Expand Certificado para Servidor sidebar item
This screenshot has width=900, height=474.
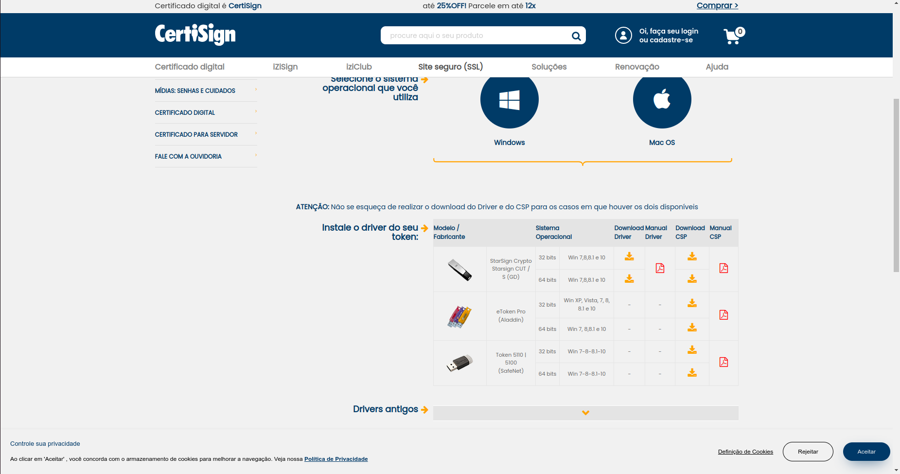click(x=206, y=134)
